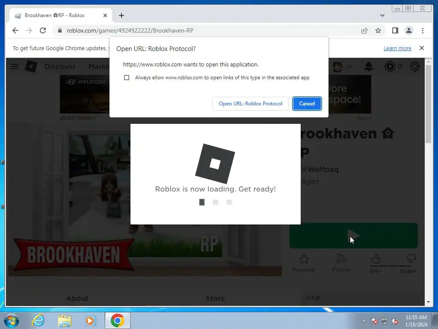Click the Roblox logo home icon
Image resolution: width=438 pixels, height=329 pixels.
[x=31, y=66]
